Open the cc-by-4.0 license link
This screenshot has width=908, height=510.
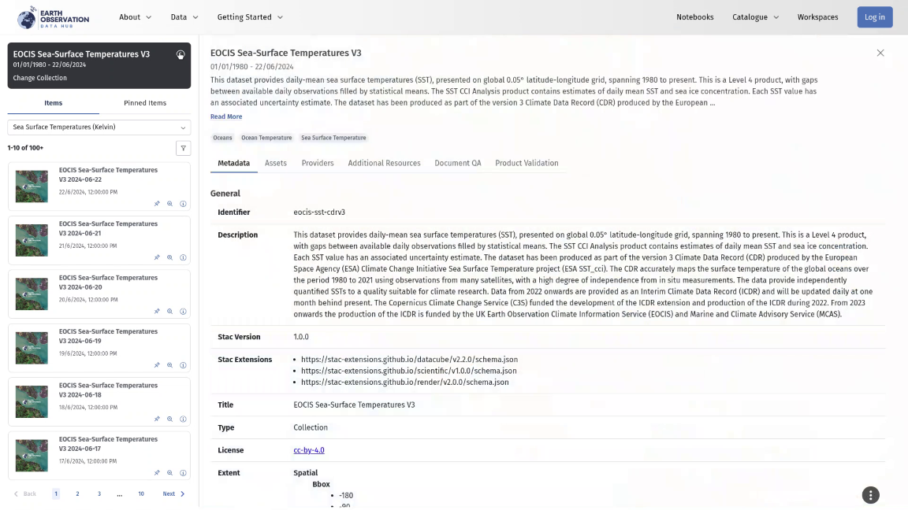[309, 450]
